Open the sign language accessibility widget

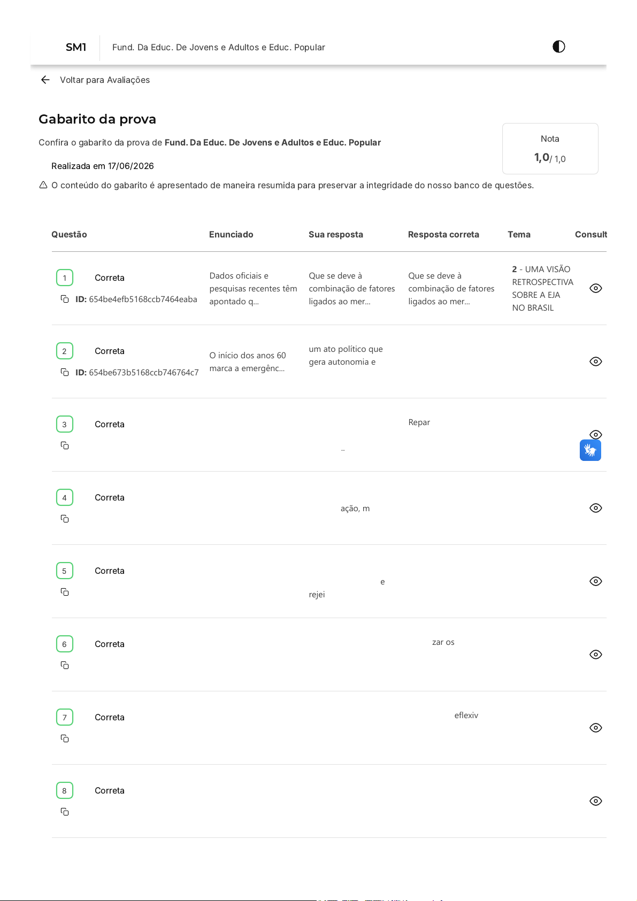[x=590, y=450]
